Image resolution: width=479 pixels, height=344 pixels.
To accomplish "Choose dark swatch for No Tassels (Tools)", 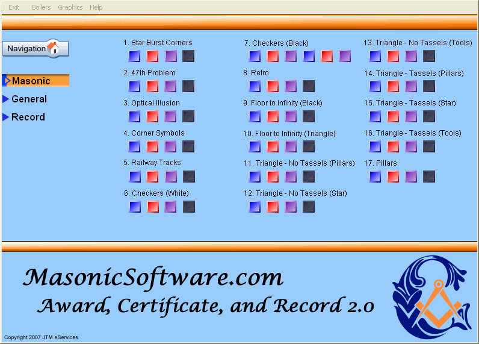I will 429,56.
